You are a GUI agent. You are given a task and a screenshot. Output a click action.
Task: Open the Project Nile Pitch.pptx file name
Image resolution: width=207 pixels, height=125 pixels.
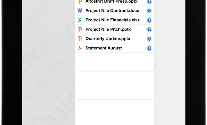point(108,29)
